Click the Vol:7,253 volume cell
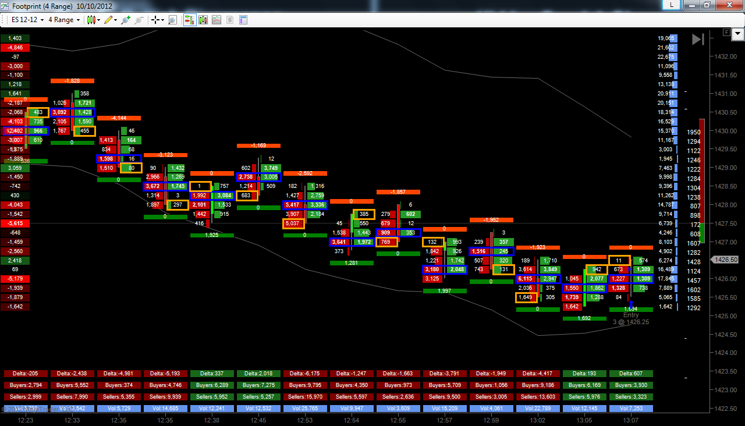Screen dimensions: 745x426 point(631,409)
